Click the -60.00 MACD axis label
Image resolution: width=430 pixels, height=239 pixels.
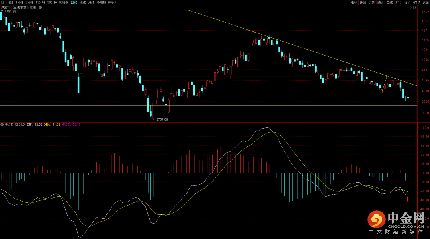(x=424, y=200)
